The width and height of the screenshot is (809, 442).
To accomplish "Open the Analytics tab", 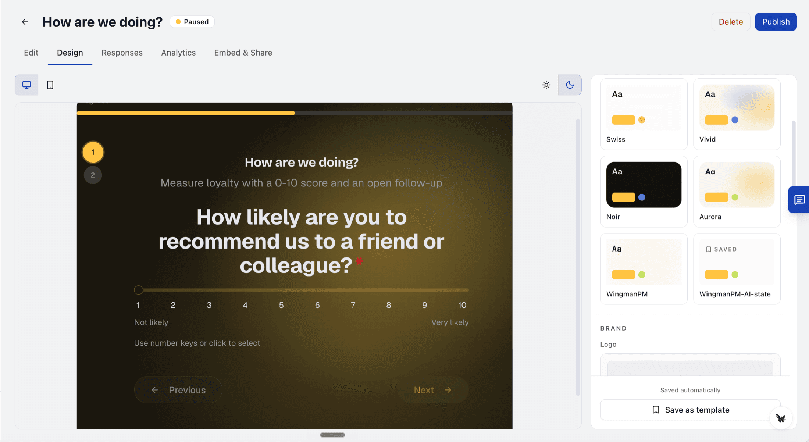I will click(178, 53).
